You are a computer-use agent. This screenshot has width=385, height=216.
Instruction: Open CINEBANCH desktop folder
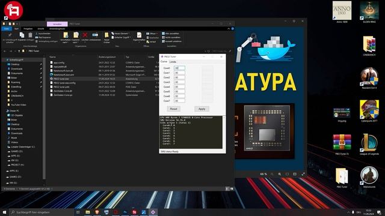click(x=369, y=46)
